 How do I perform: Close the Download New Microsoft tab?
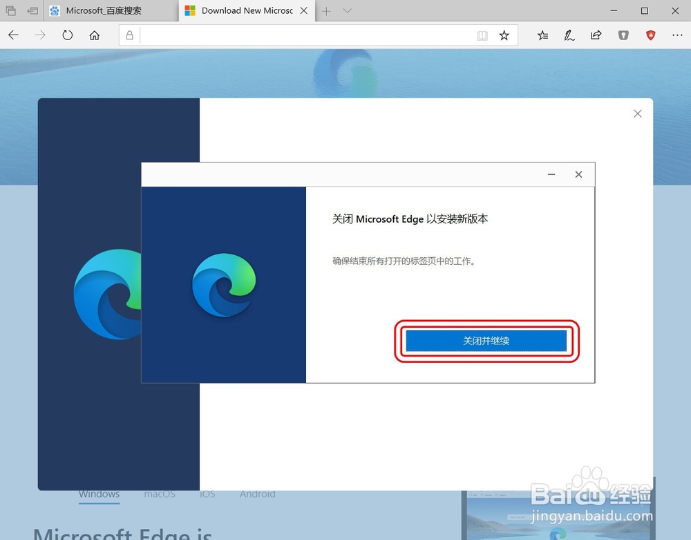point(304,10)
